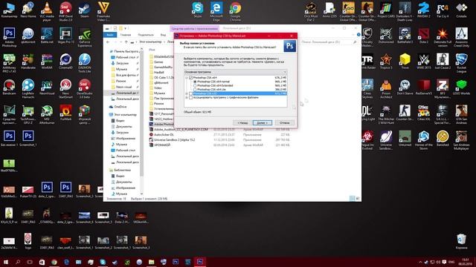
Task: Open Adobe Photoshop desktop shortcut
Action: point(9,37)
